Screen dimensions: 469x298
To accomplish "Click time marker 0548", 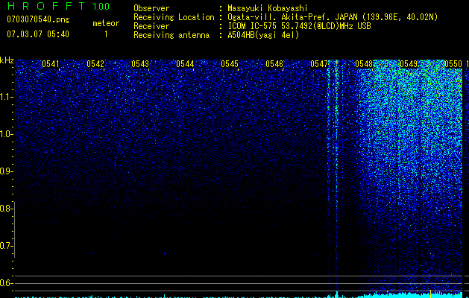I will tap(364, 64).
